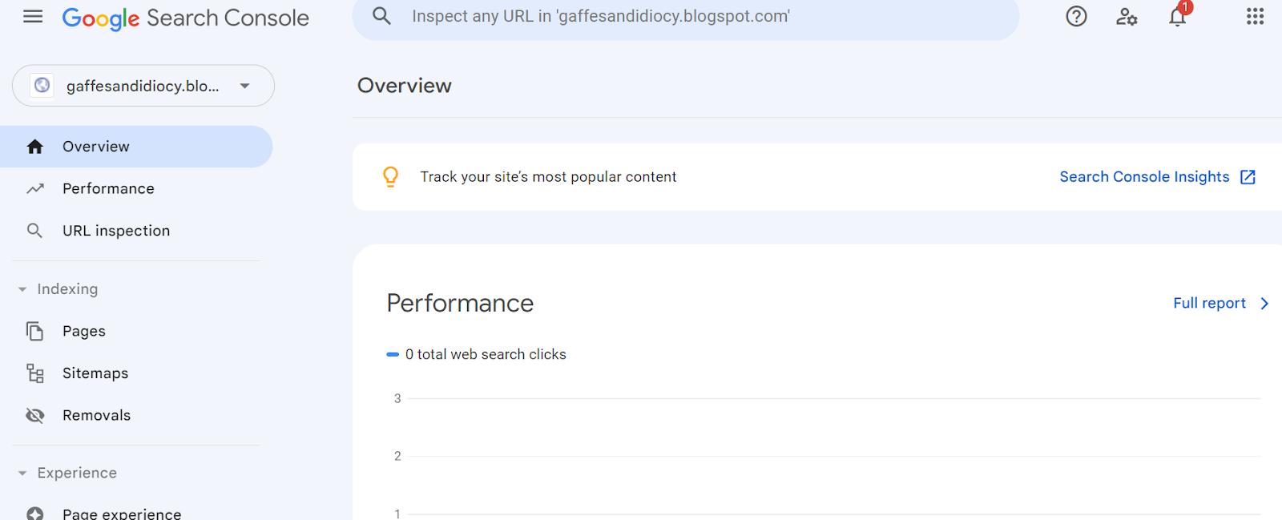Click the Help question mark icon
This screenshot has width=1282, height=520.
click(x=1076, y=17)
